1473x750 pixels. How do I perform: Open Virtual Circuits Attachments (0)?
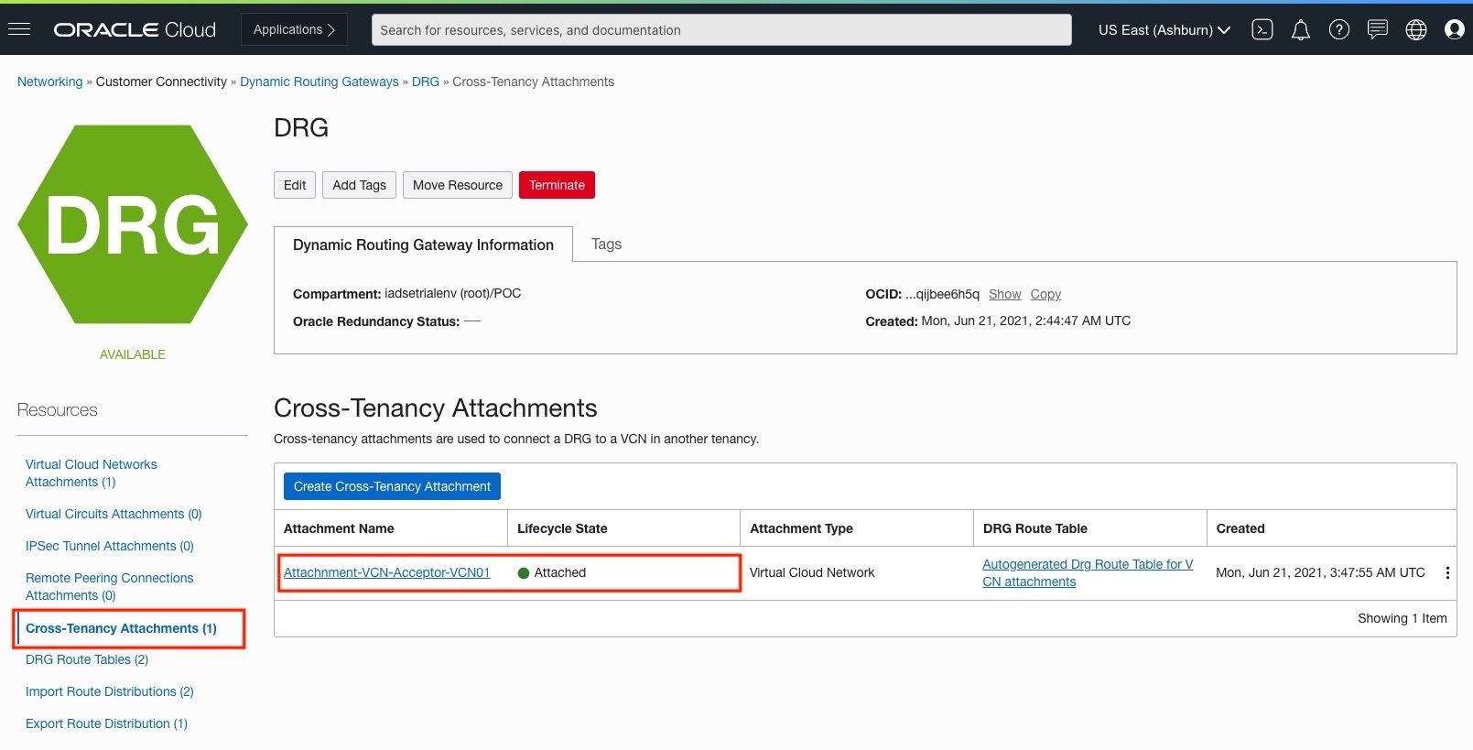tap(114, 514)
